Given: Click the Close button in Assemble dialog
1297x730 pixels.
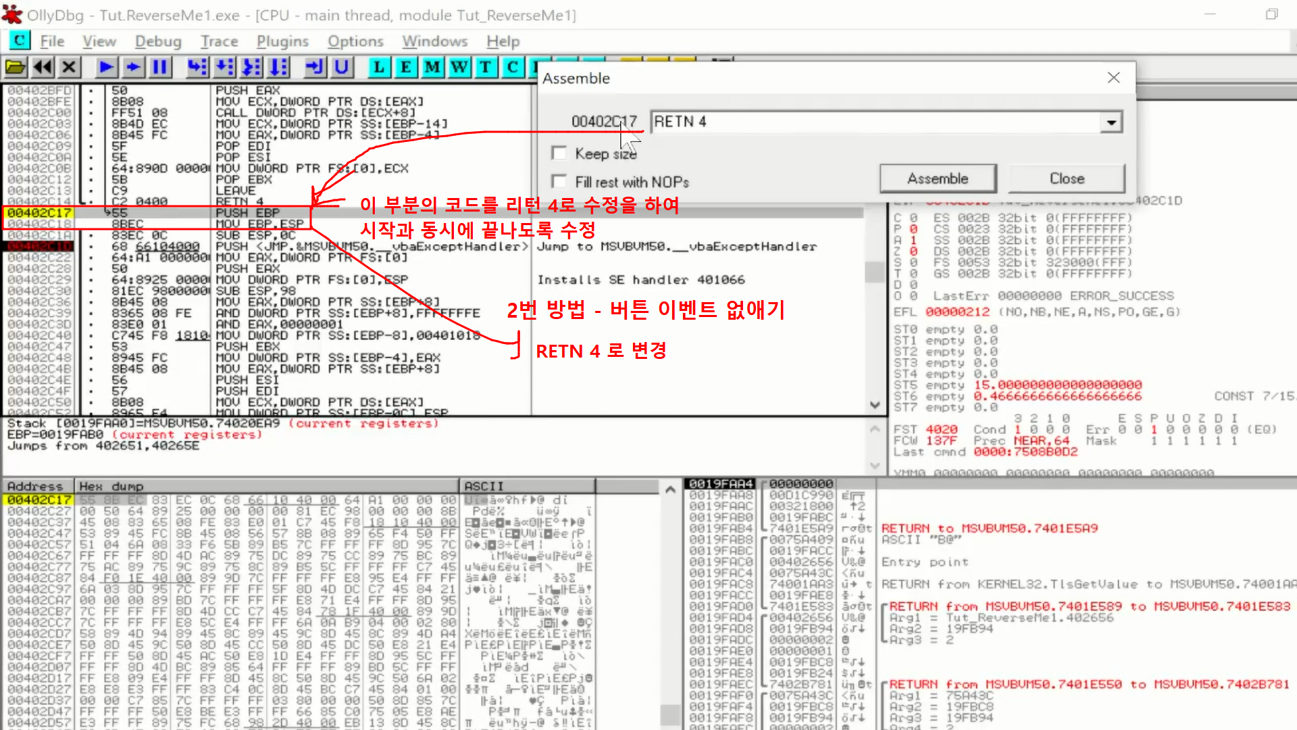Looking at the screenshot, I should point(1067,178).
